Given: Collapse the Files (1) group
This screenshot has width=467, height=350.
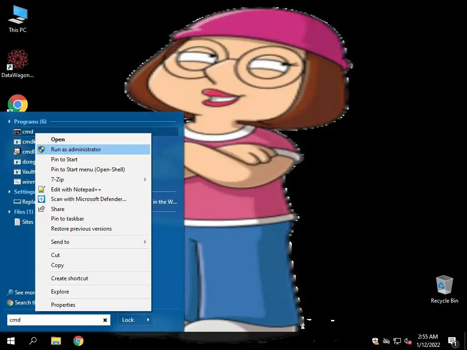Looking at the screenshot, I should click(x=10, y=212).
